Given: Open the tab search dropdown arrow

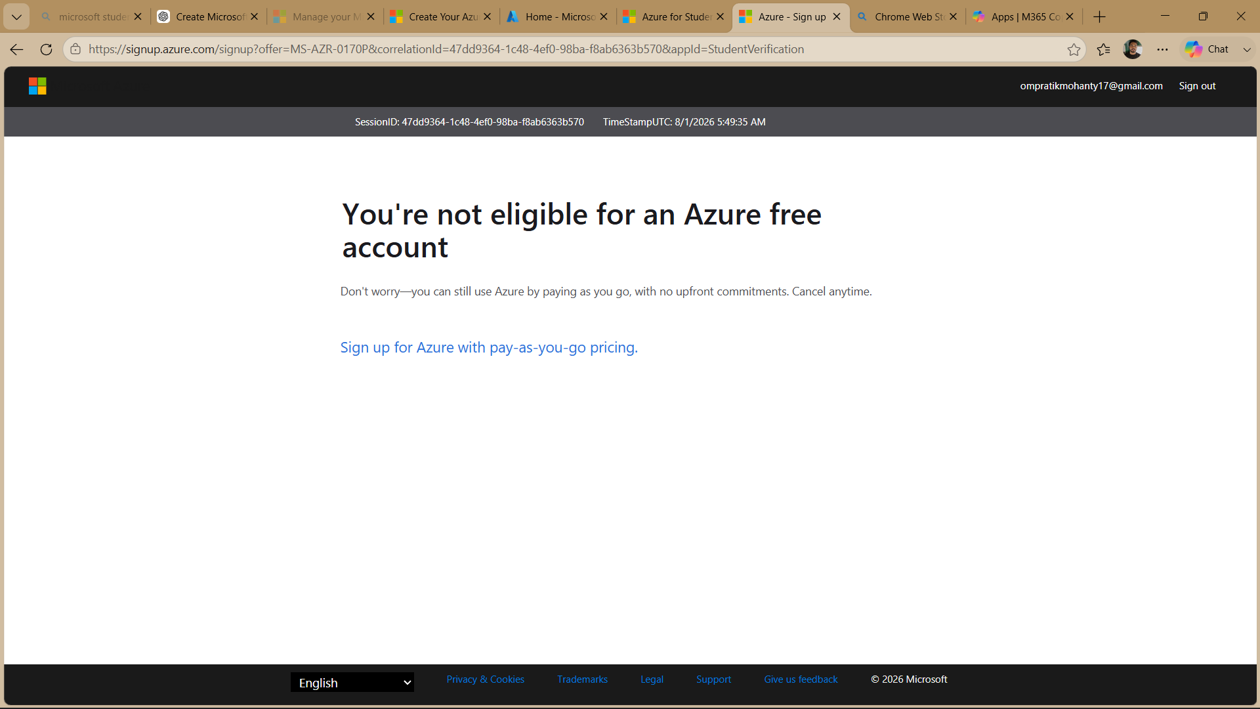Looking at the screenshot, I should pos(16,17).
